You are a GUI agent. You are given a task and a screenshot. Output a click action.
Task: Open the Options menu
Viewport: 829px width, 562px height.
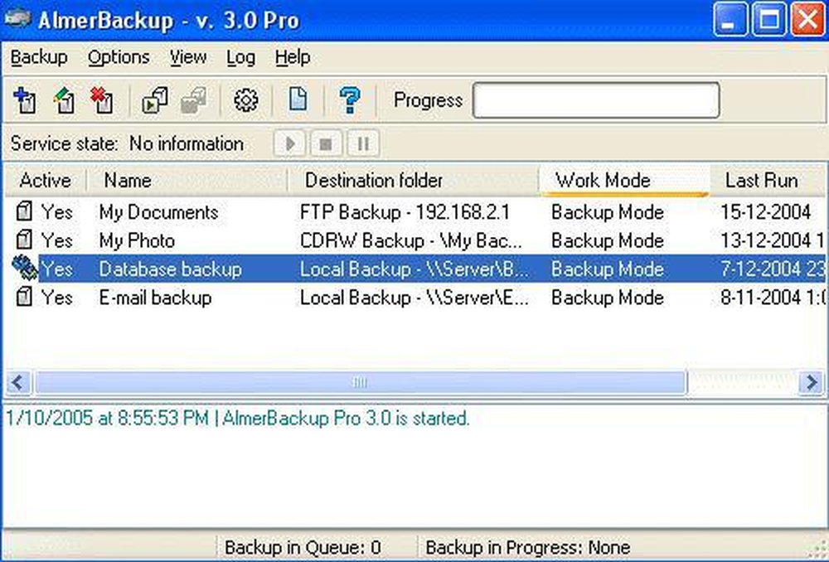click(118, 57)
